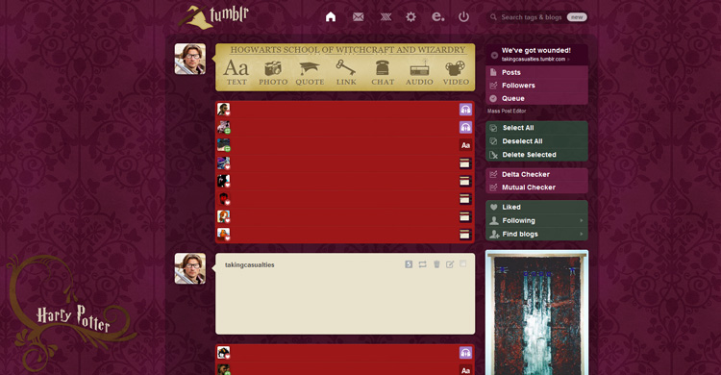Delete the takingcasualties post via trash icon

click(436, 264)
